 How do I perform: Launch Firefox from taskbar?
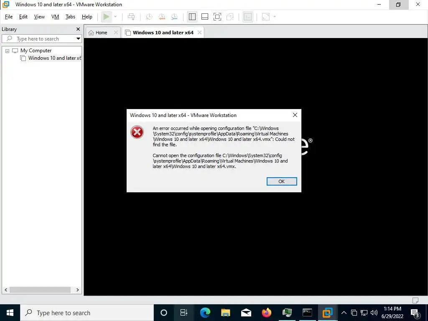266,313
